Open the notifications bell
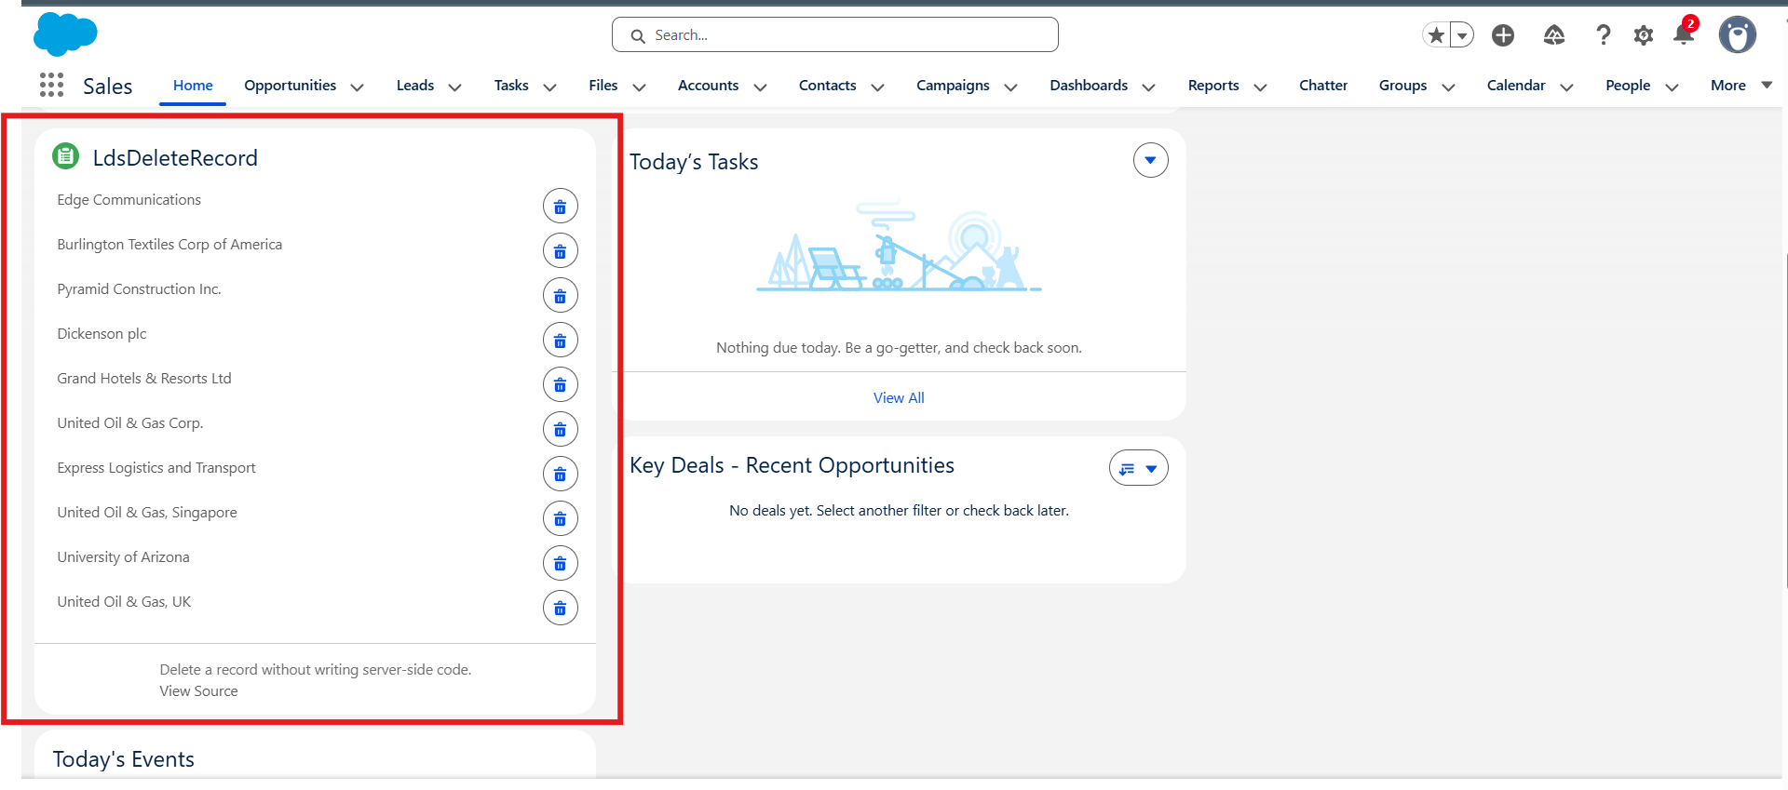Screen dimensions: 1788x790 (x=1683, y=35)
